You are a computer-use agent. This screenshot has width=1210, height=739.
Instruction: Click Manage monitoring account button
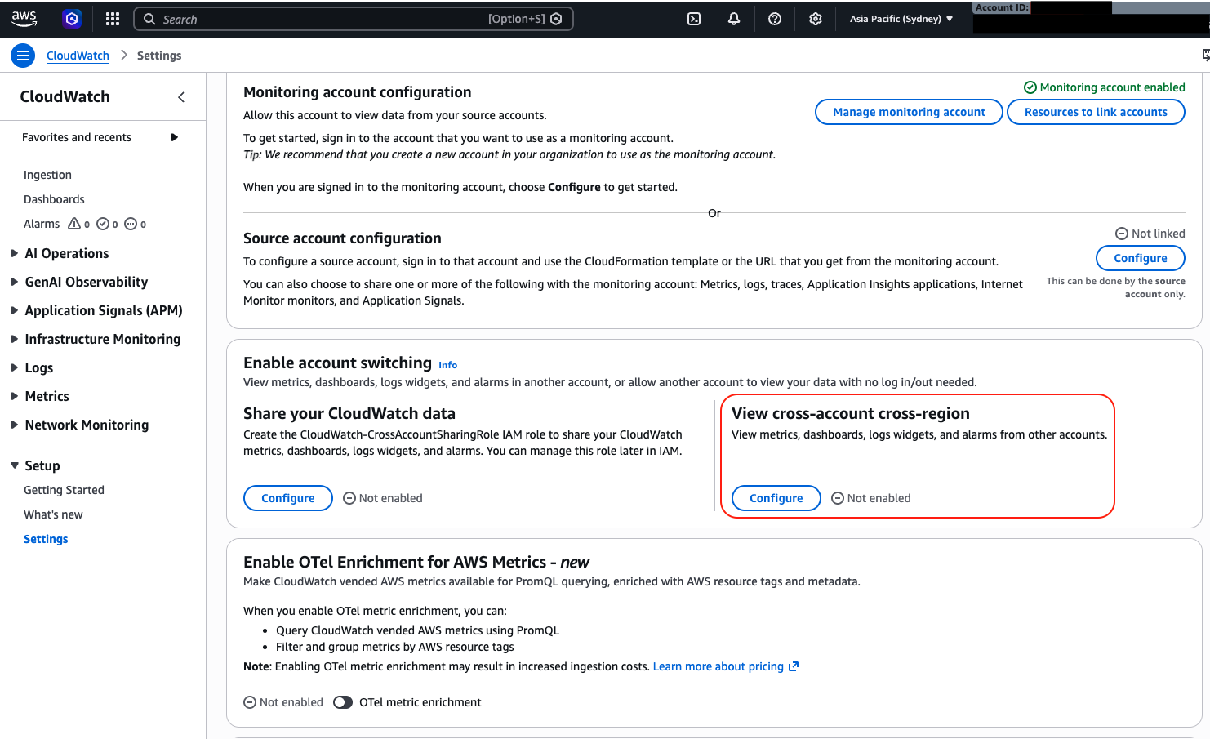coord(909,112)
